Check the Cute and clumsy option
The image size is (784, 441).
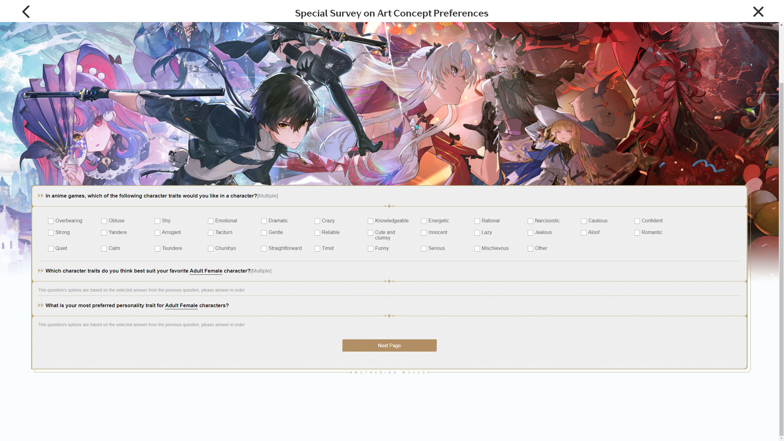[371, 233]
